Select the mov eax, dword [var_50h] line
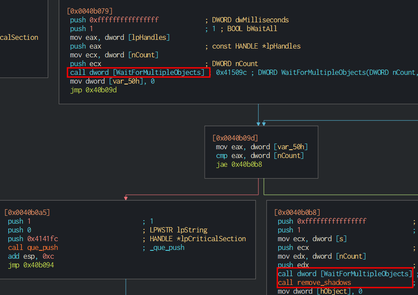The image size is (418, 295). pyautogui.click(x=262, y=147)
